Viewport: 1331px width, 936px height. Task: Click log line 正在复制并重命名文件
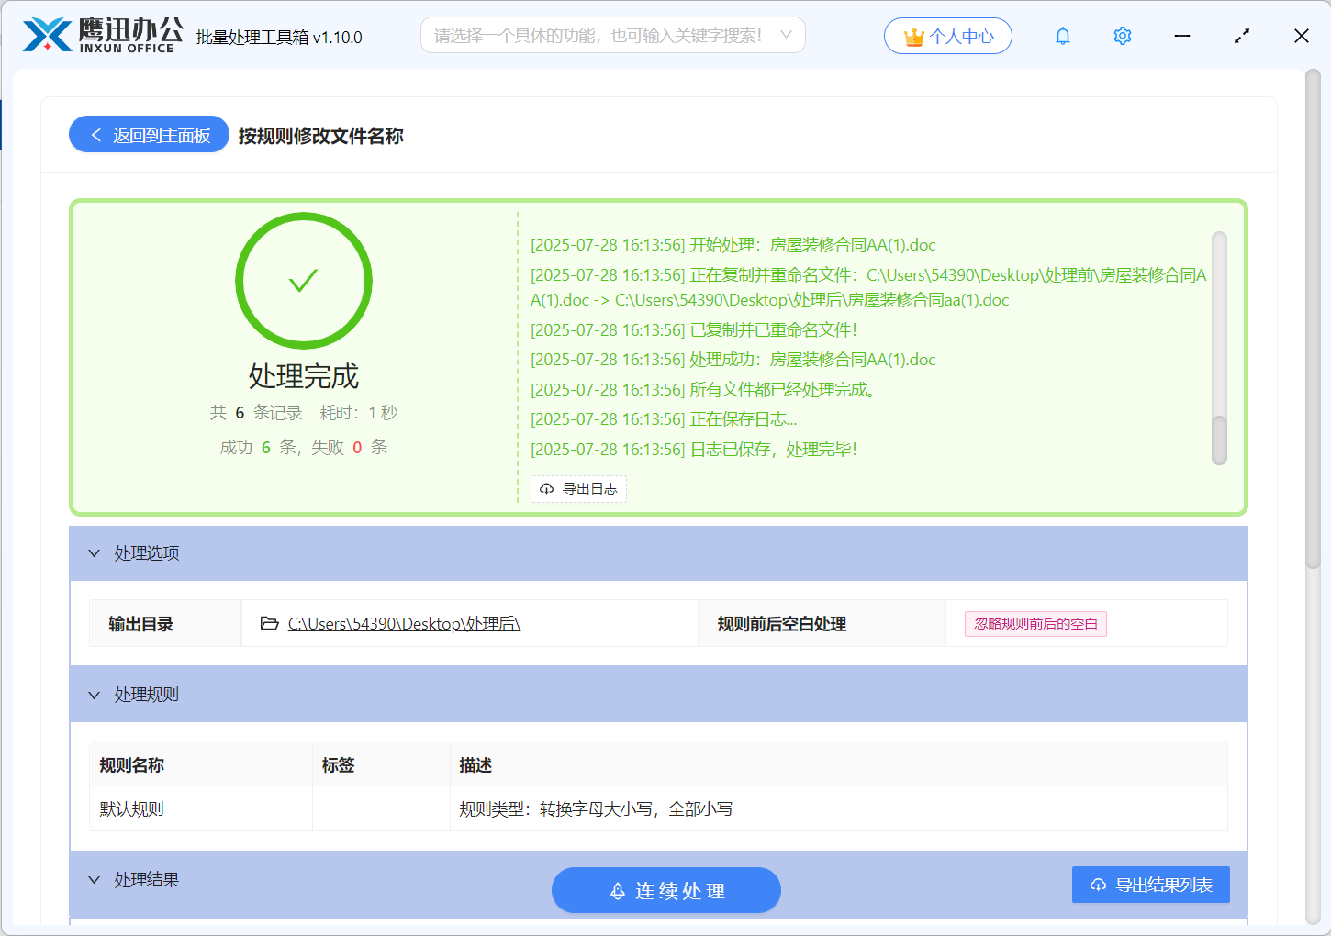(x=868, y=287)
